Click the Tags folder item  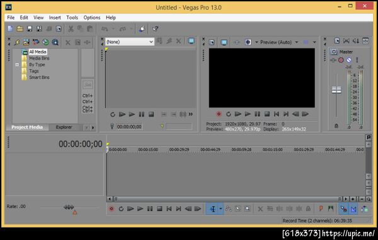[34, 71]
